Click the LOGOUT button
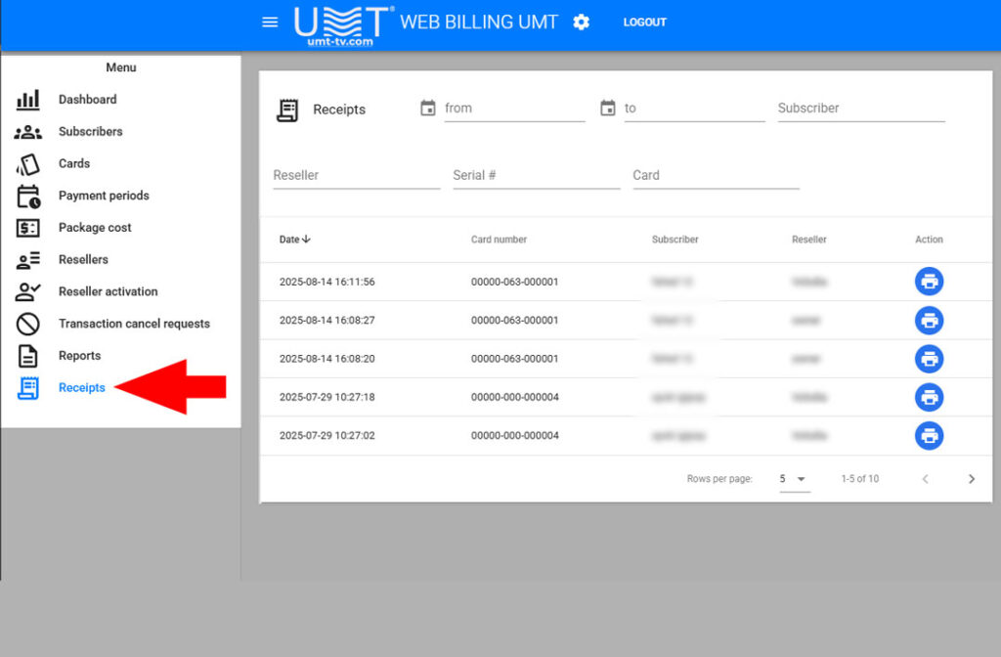The image size is (1001, 657). (644, 22)
